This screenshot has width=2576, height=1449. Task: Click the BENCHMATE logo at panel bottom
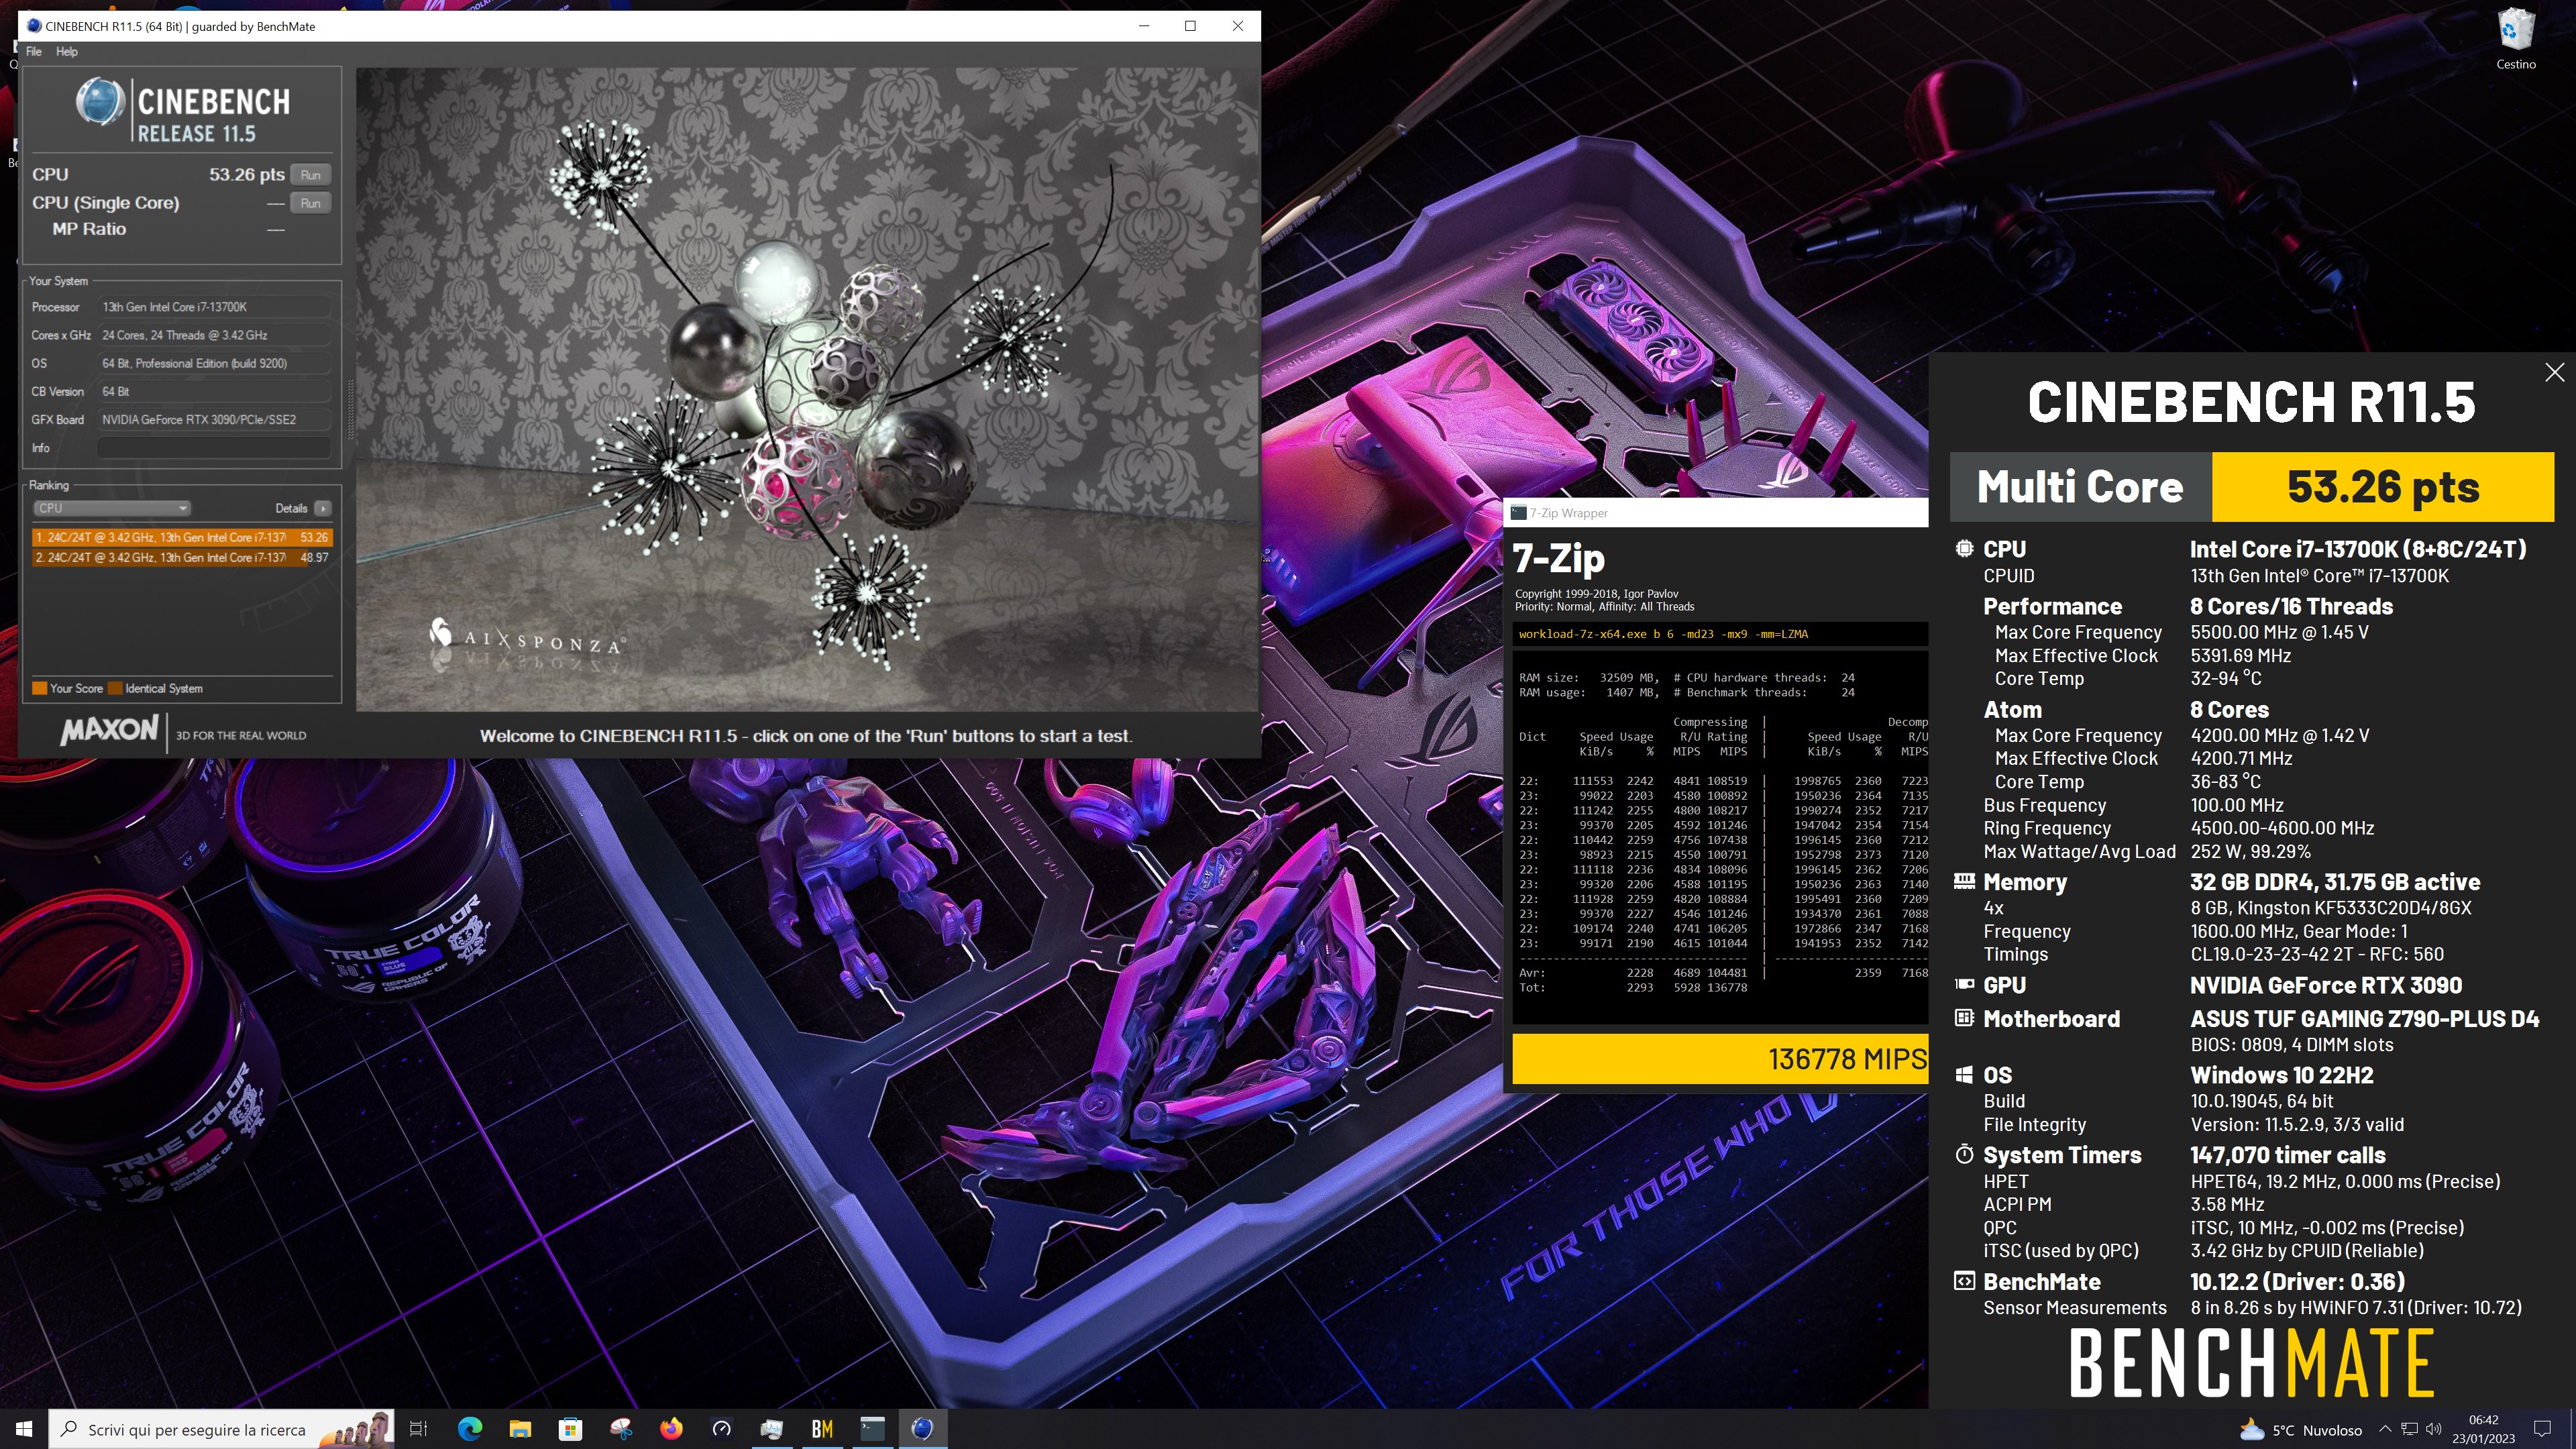(2252, 1362)
